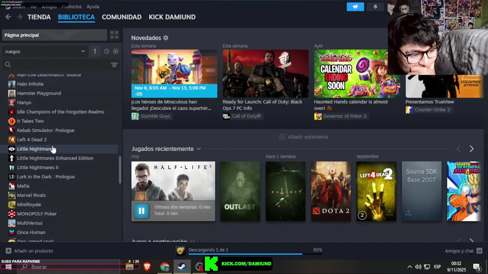The image size is (488, 274).
Task: Click the MONOPOLY Poker game icon
Action: (x=12, y=214)
